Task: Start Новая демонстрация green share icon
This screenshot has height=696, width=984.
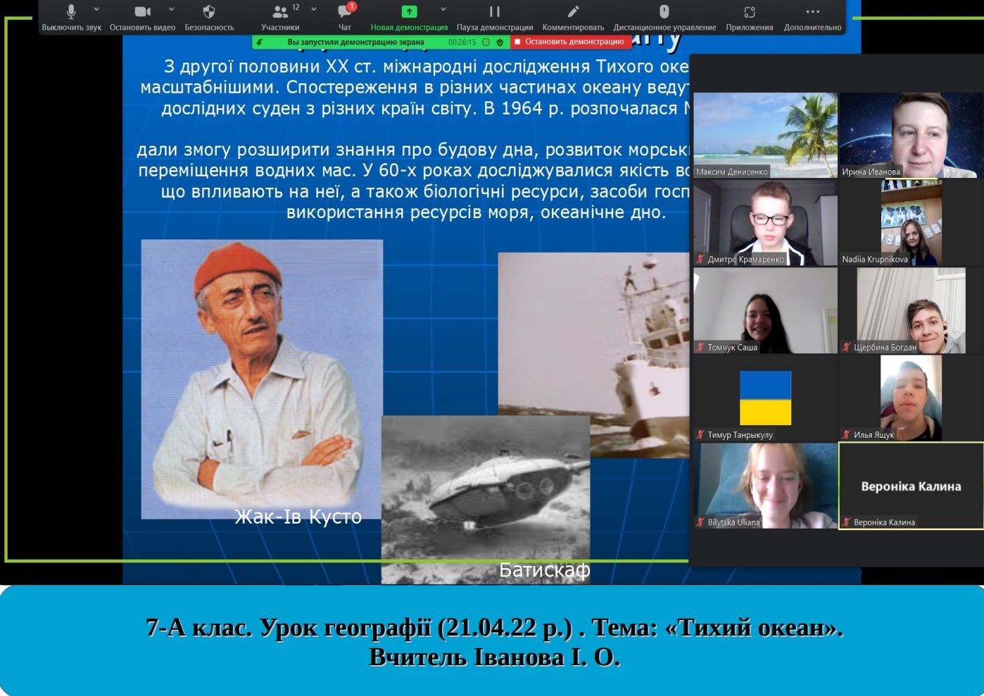Action: [409, 13]
